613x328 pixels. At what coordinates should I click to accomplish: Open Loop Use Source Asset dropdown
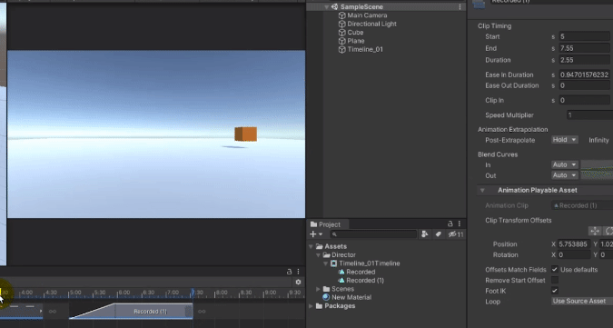point(582,301)
